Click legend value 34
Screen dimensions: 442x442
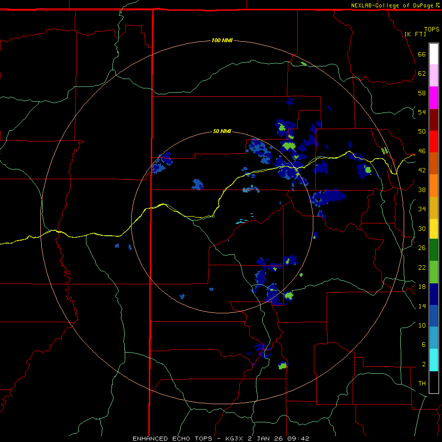coord(422,209)
